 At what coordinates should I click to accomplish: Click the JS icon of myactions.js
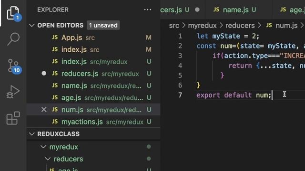(x=55, y=122)
